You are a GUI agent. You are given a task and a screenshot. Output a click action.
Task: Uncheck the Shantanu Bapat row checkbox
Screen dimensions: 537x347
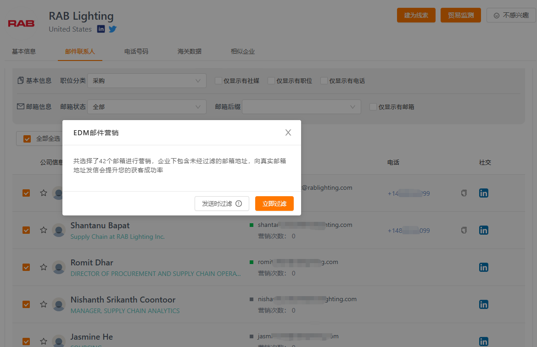point(26,230)
